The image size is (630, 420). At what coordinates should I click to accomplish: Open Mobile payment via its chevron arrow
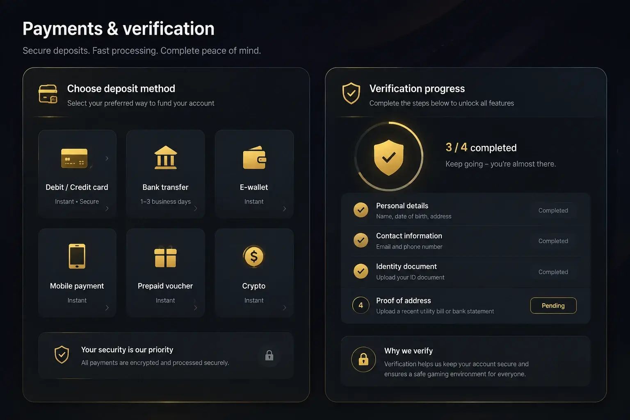107,308
